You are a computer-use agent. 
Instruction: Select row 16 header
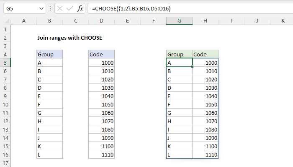click(x=5, y=154)
